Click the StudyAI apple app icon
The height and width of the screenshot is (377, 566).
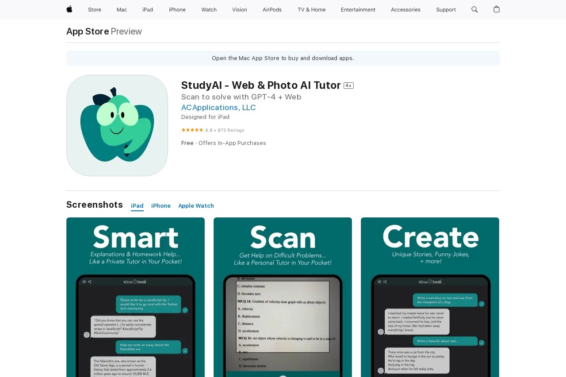(117, 126)
